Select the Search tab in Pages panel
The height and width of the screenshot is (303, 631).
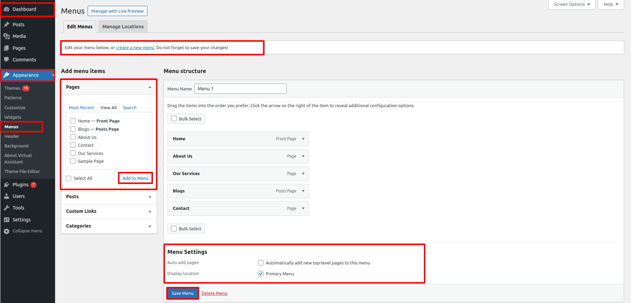[130, 107]
